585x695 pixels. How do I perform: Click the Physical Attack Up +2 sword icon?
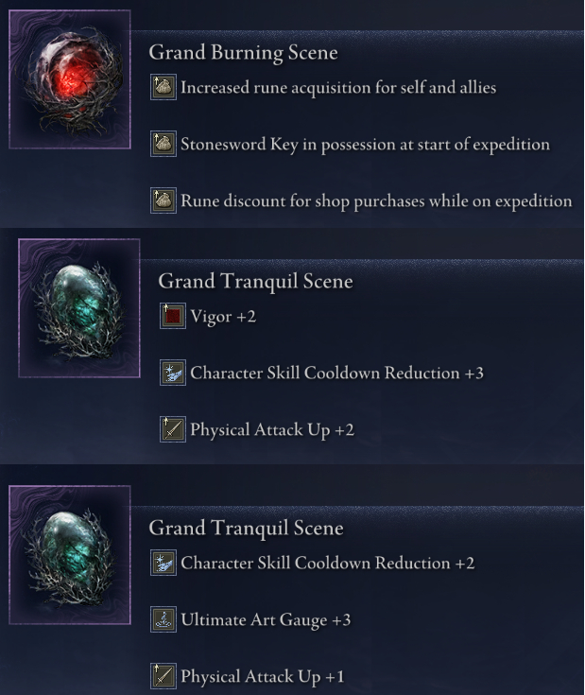pos(173,430)
